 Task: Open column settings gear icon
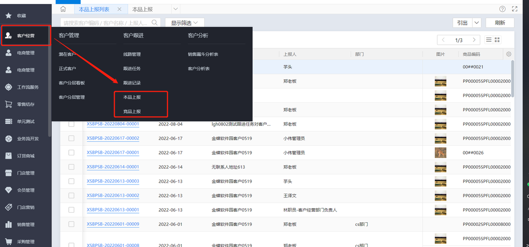pos(509,54)
